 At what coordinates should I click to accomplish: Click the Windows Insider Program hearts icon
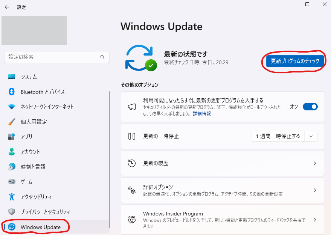point(132,220)
